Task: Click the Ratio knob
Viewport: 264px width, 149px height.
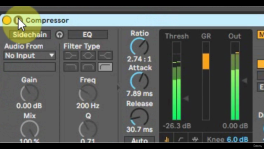Action: (139, 47)
